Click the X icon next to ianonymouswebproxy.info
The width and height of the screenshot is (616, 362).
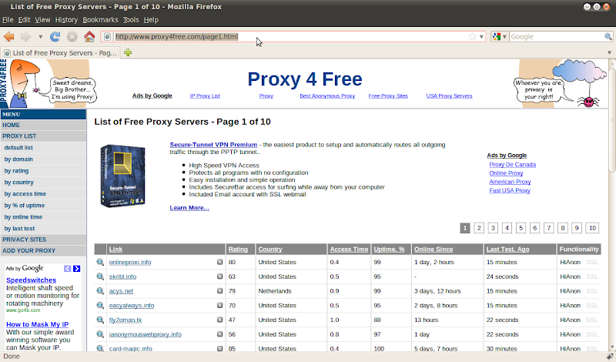(220, 334)
